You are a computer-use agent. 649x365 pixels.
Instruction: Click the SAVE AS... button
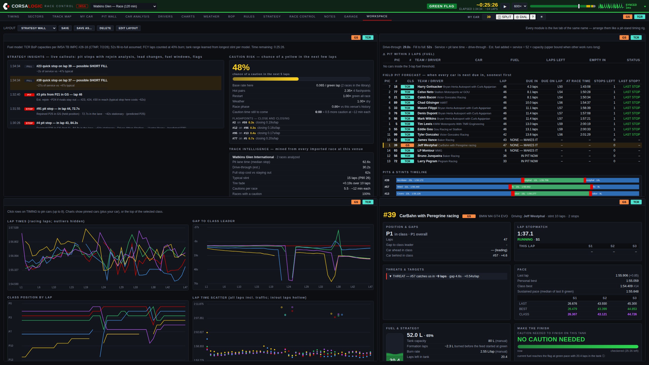coord(84,28)
